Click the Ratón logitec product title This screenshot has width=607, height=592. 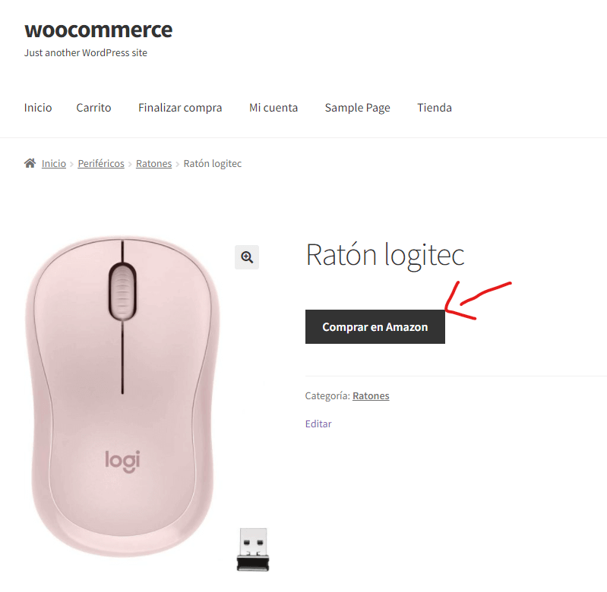385,255
